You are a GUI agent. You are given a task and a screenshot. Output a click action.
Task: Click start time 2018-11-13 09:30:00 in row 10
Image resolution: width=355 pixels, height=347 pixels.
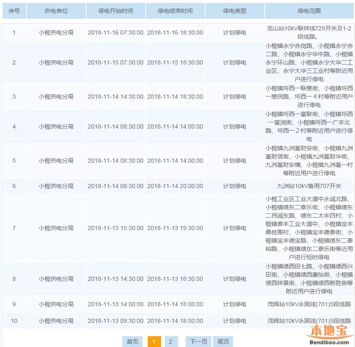(116, 321)
